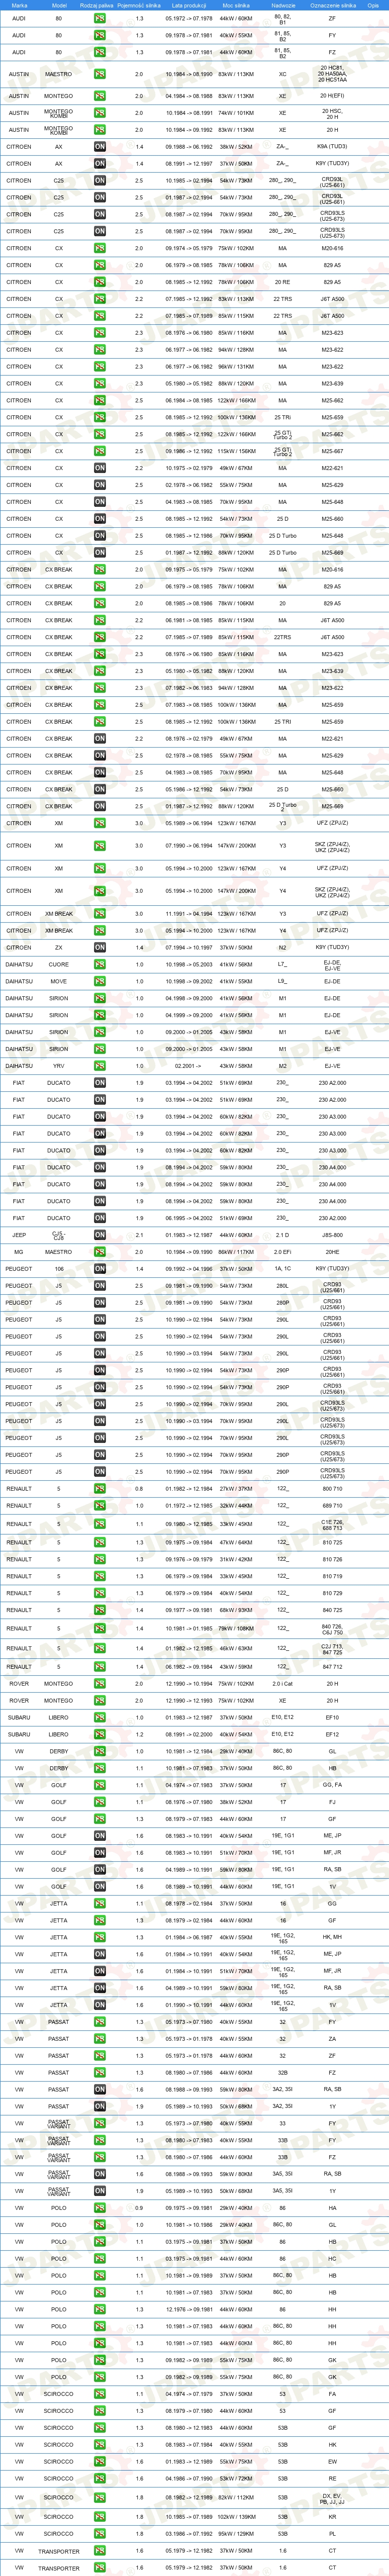The height and width of the screenshot is (2576, 389).
Task: Select the CUORE model cell
Action: point(58,964)
